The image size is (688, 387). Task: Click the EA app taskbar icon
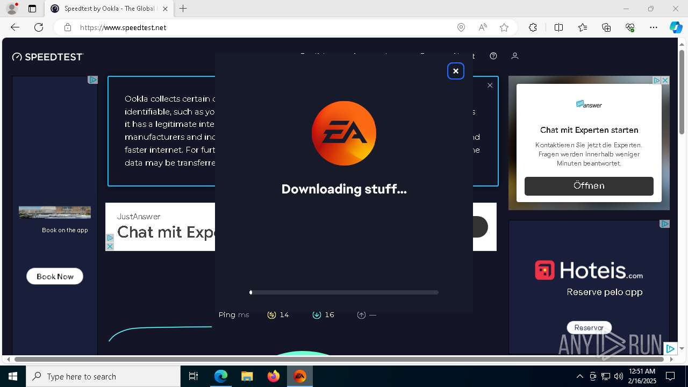[300, 376]
